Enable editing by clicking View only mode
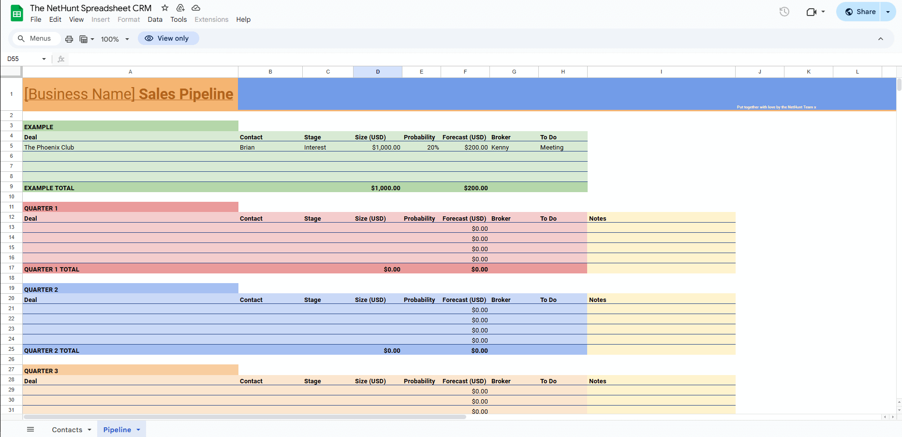Screen dimensions: 902x437 coord(168,38)
